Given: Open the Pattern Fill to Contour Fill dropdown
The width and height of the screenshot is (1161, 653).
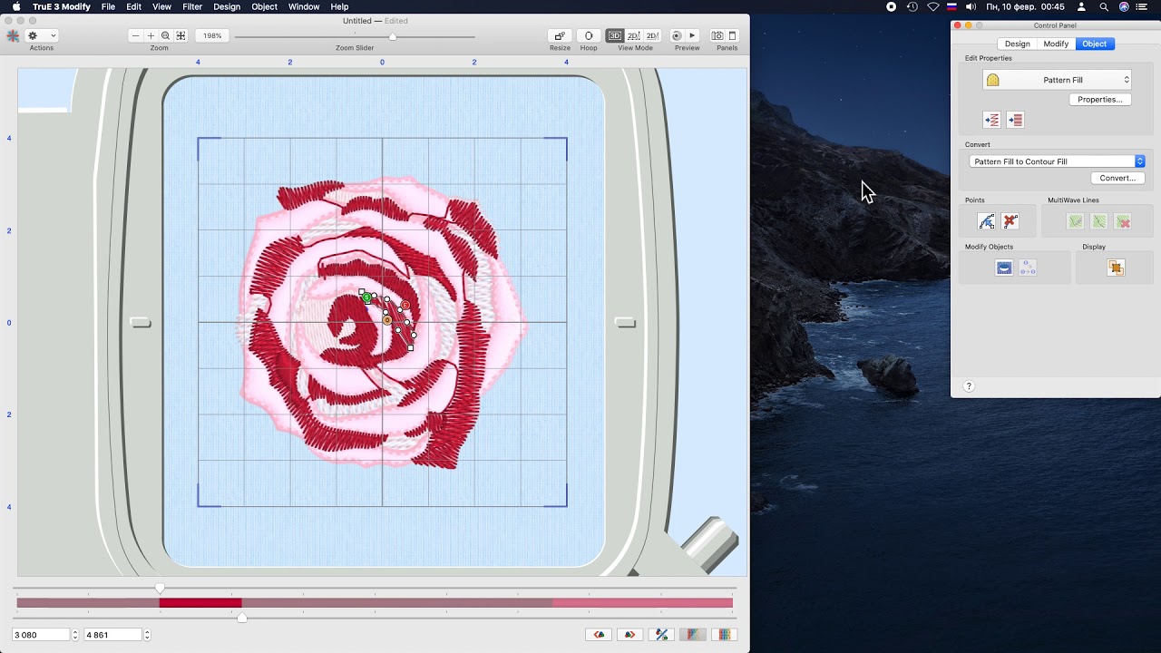Looking at the screenshot, I should click(1057, 161).
